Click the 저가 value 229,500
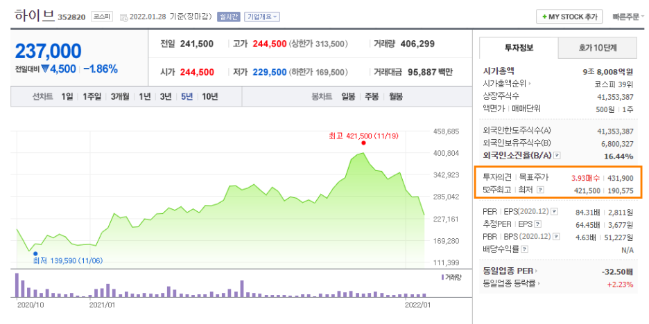This screenshot has height=324, width=649. (x=270, y=72)
